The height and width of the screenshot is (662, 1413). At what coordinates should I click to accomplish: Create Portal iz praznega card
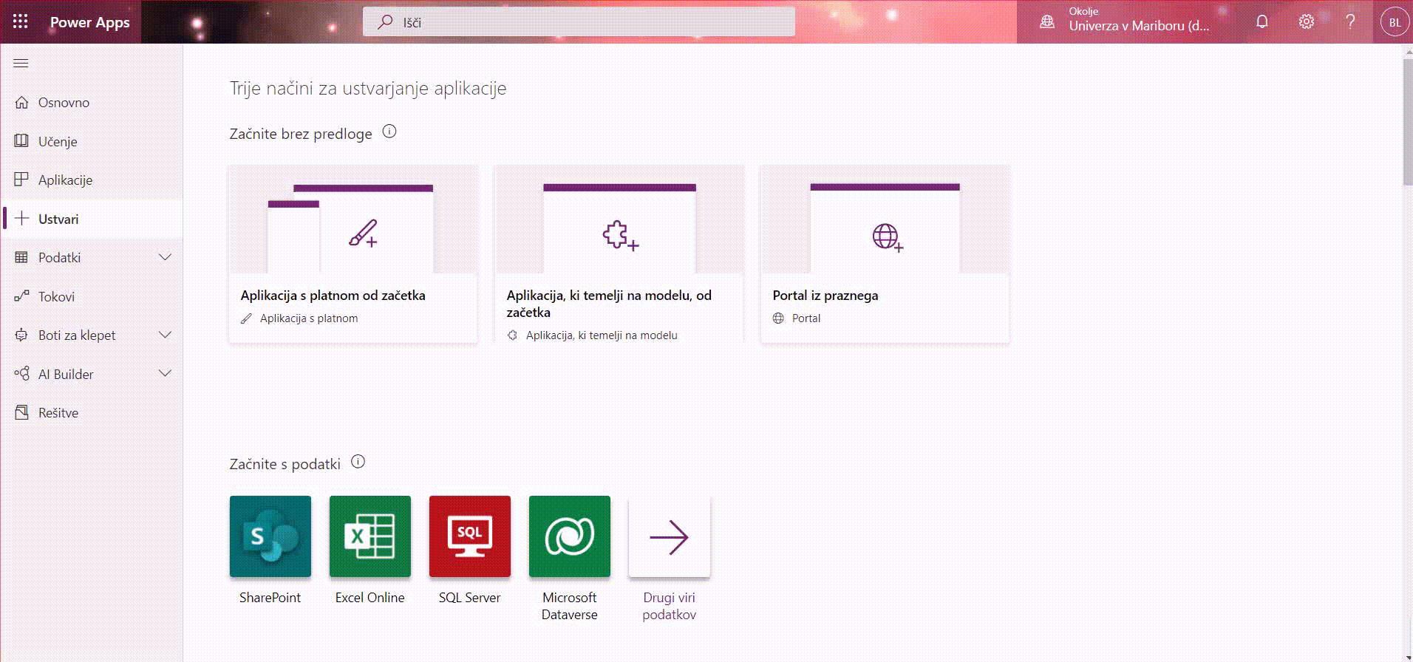tap(885, 253)
